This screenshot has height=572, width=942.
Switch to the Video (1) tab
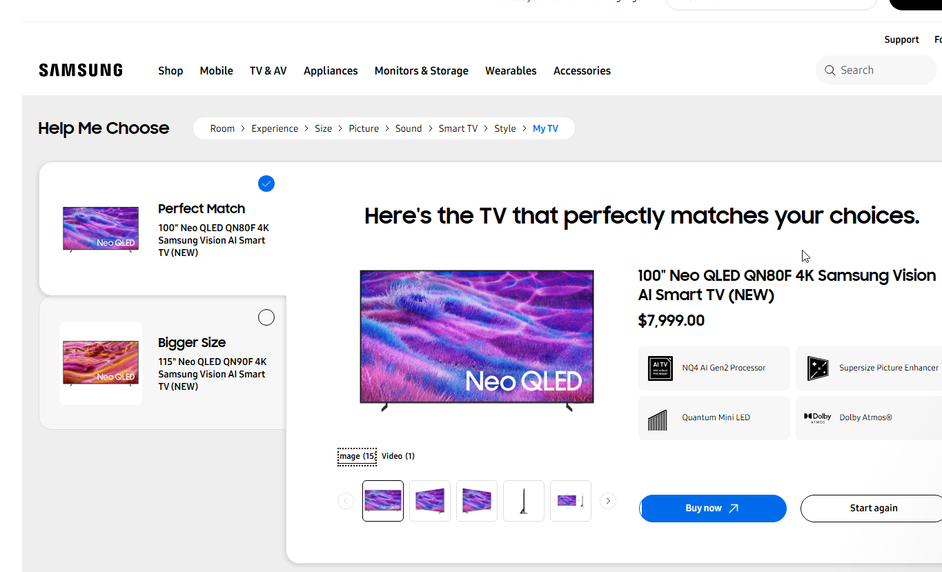tap(398, 456)
